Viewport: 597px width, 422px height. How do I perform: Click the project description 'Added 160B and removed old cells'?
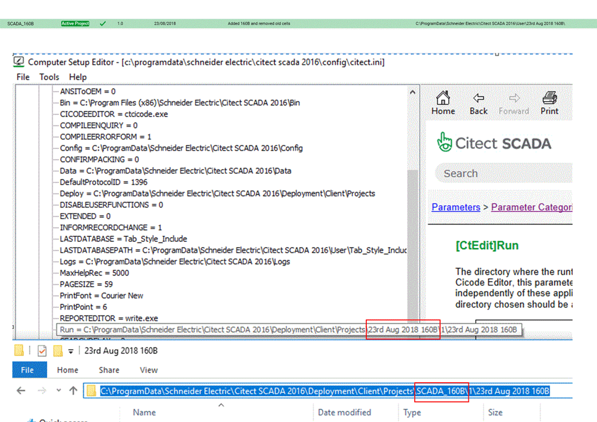(x=259, y=23)
